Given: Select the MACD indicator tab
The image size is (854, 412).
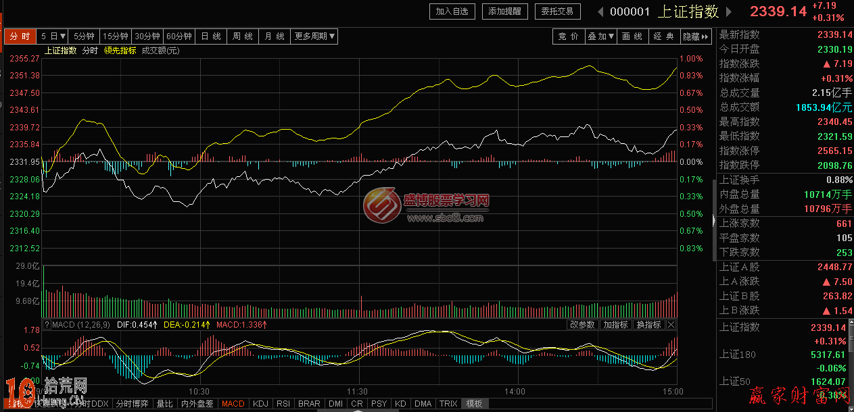Looking at the screenshot, I should pyautogui.click(x=233, y=404).
